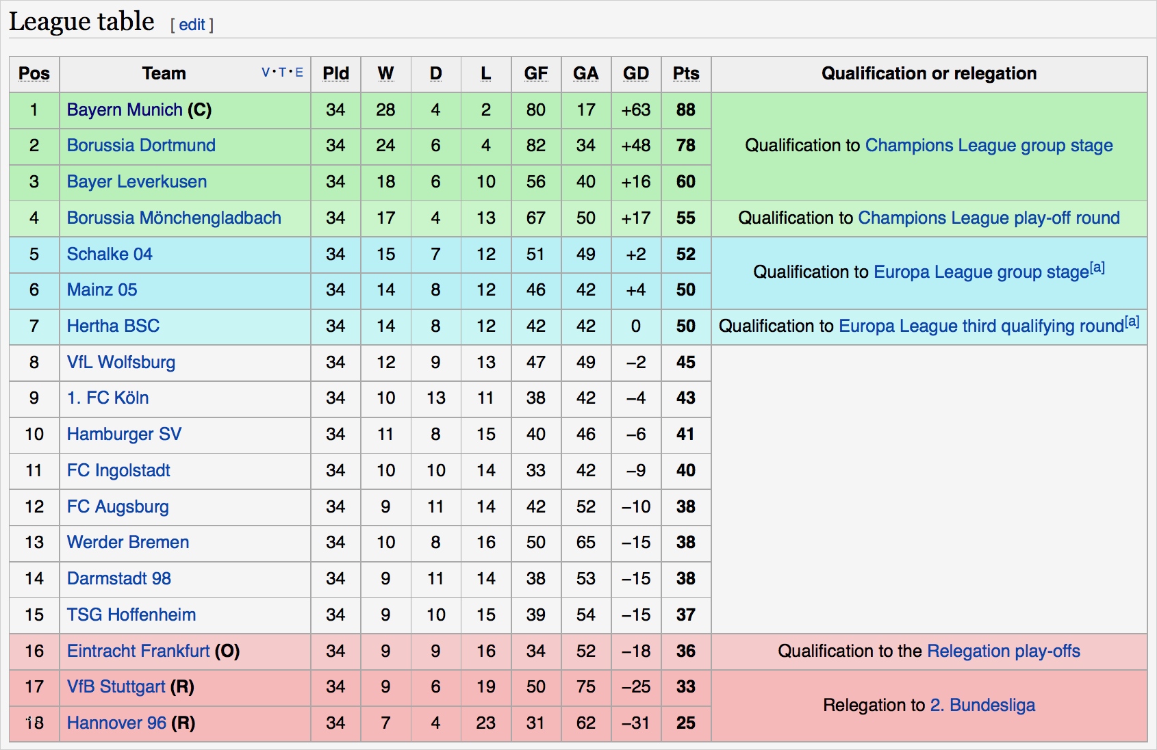This screenshot has width=1157, height=750.
Task: Open the Borussia Dortmund link
Action: (141, 145)
